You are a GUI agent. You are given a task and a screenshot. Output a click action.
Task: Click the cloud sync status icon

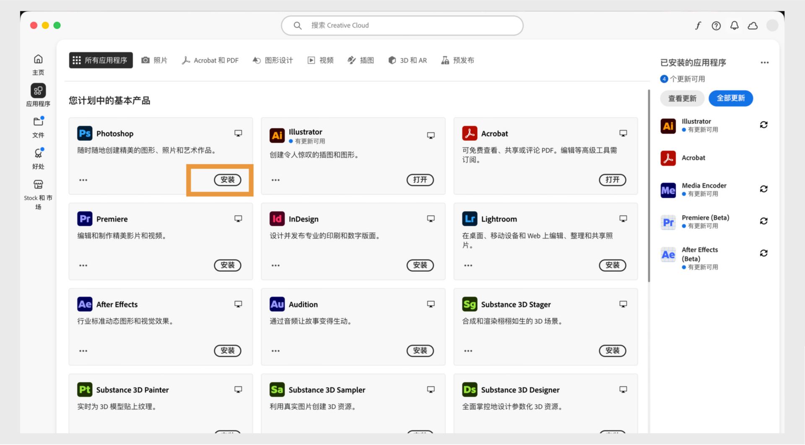pyautogui.click(x=753, y=26)
